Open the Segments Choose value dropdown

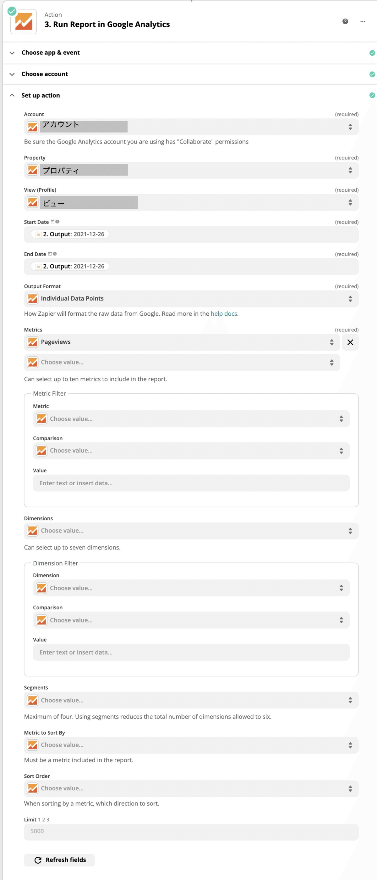[x=191, y=700]
